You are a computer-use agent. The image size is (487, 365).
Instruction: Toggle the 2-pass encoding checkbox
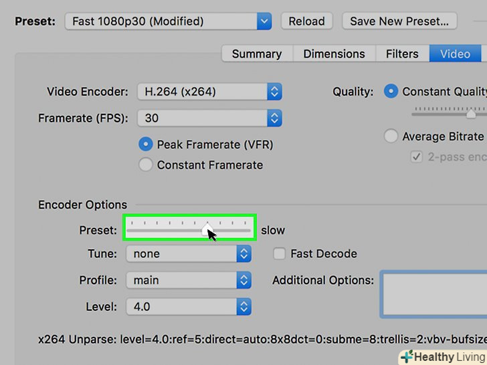[416, 157]
